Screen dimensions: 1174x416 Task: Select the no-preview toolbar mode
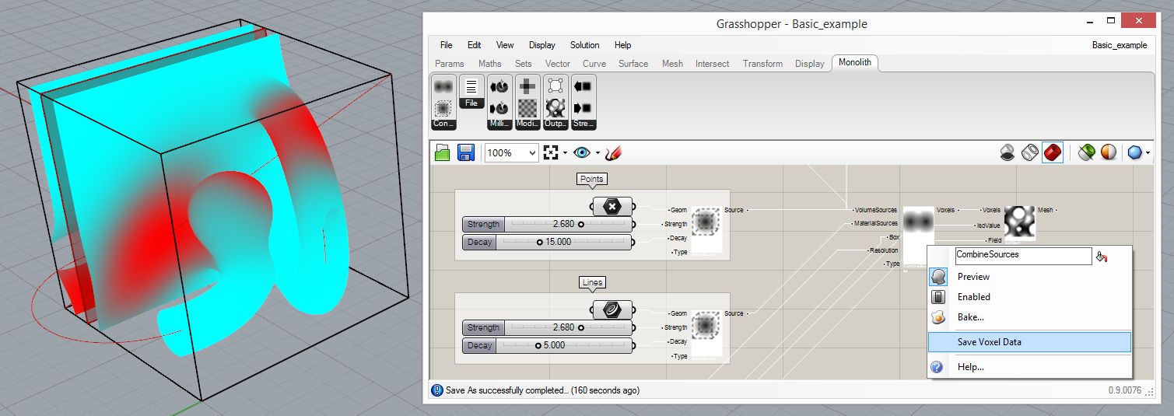coord(1008,152)
